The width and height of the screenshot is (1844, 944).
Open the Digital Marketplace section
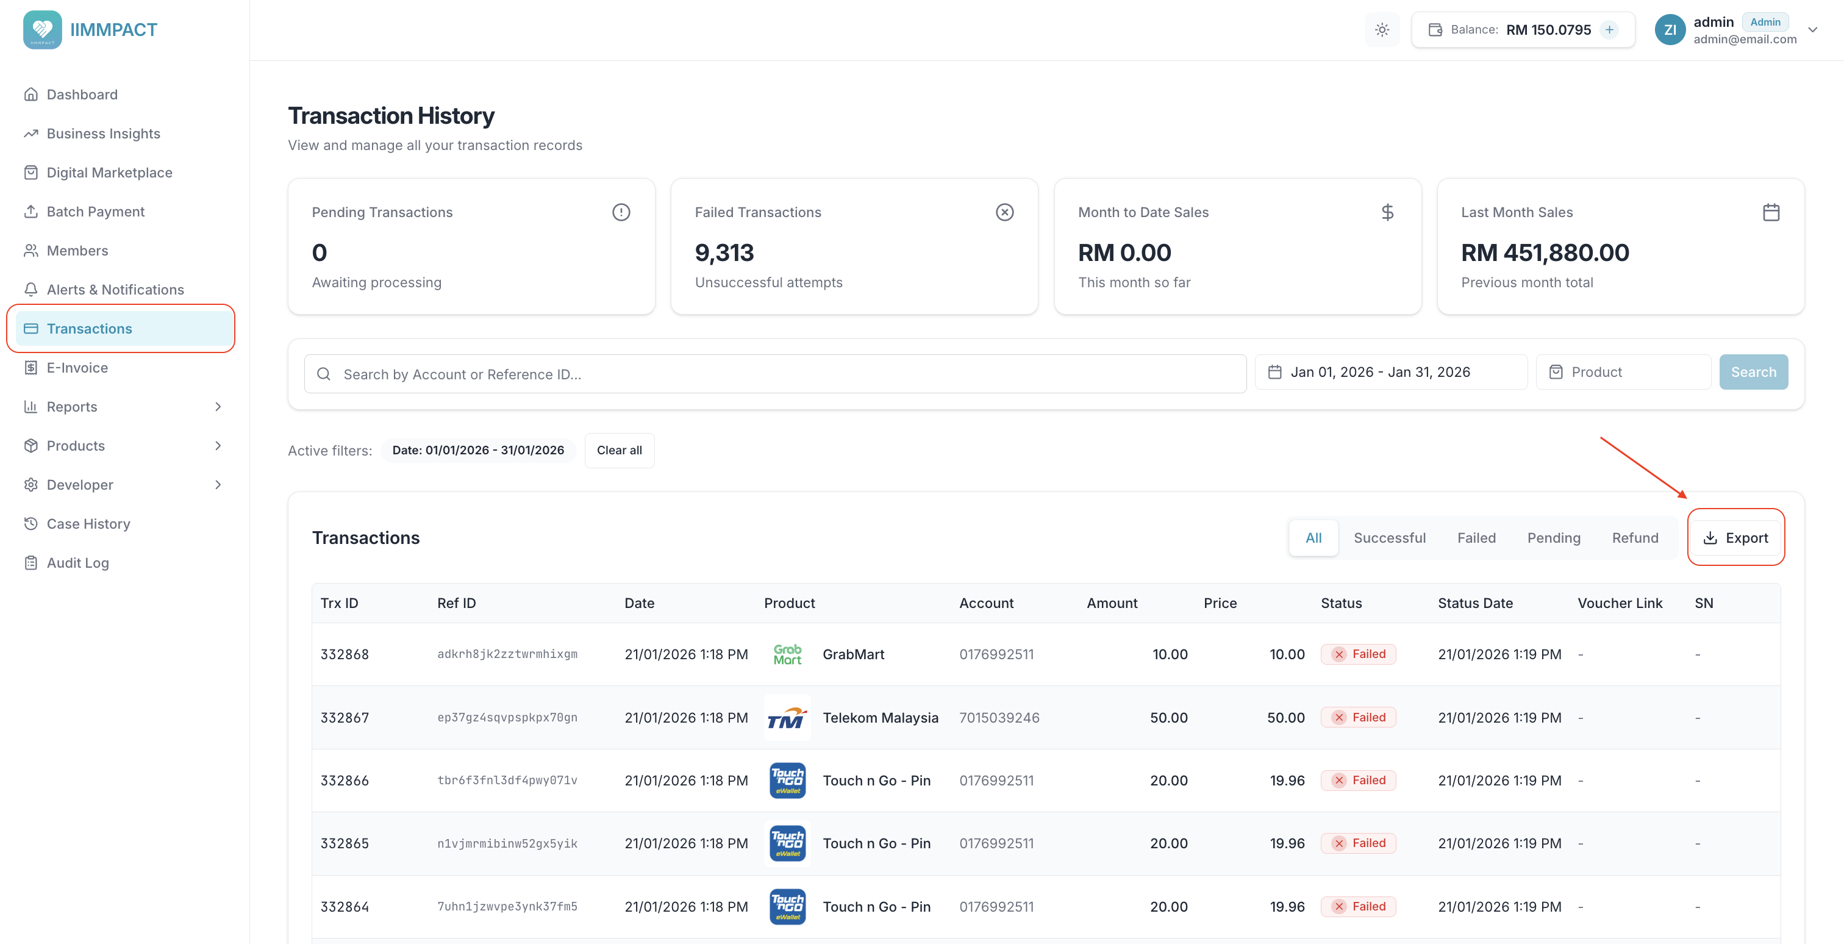click(109, 172)
